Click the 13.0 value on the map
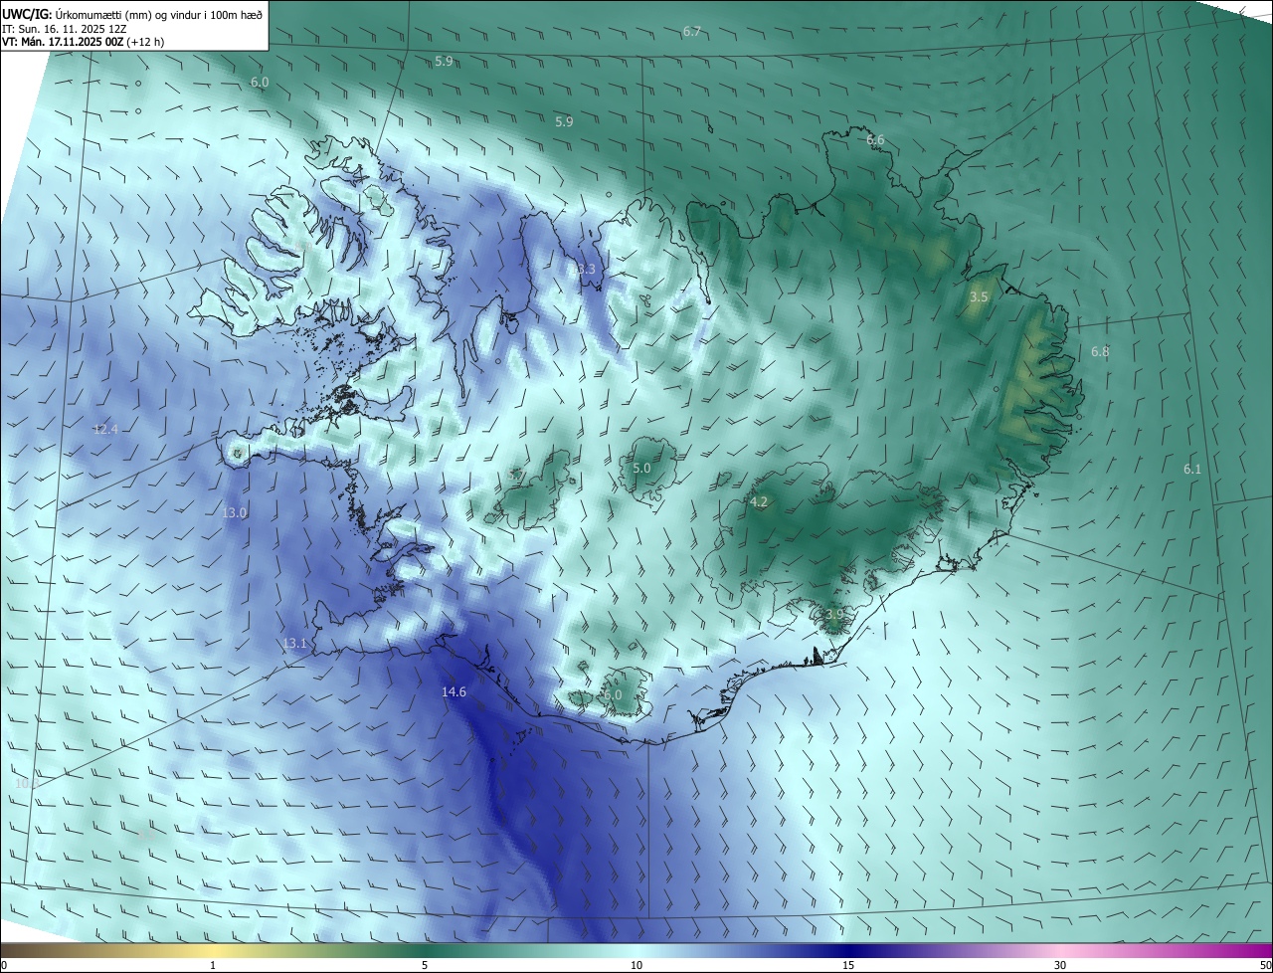1273x973 pixels. [x=234, y=512]
